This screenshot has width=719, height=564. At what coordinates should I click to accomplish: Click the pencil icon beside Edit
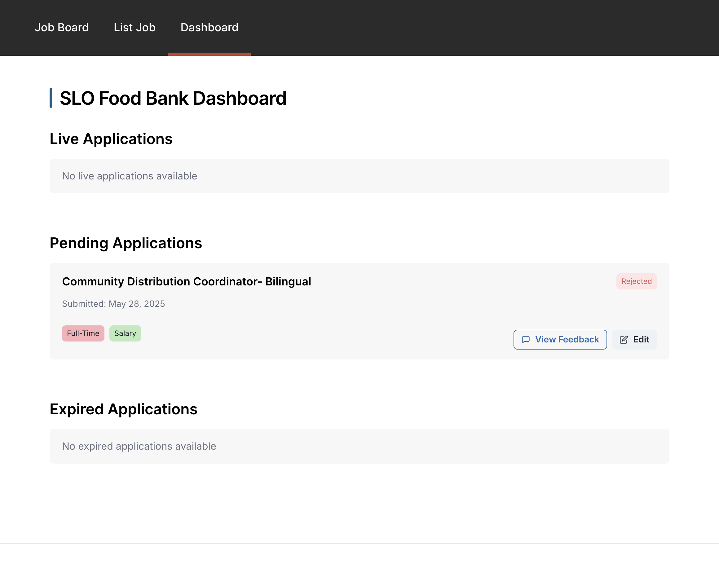624,339
